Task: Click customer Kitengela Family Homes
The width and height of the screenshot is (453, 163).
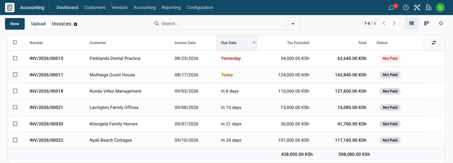Action: (x=114, y=124)
